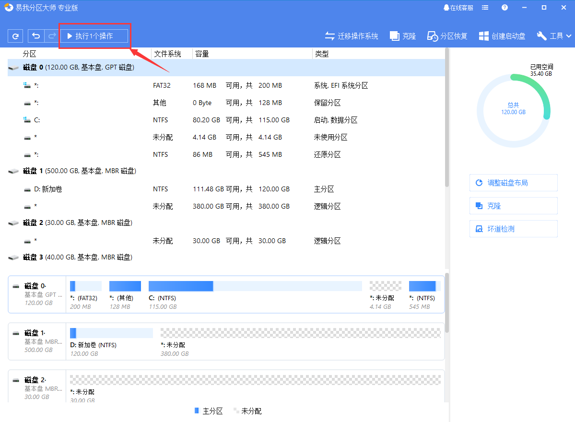575x422 pixels.
Task: Open Partition Recovery (分区恢复)
Action: [x=447, y=36]
